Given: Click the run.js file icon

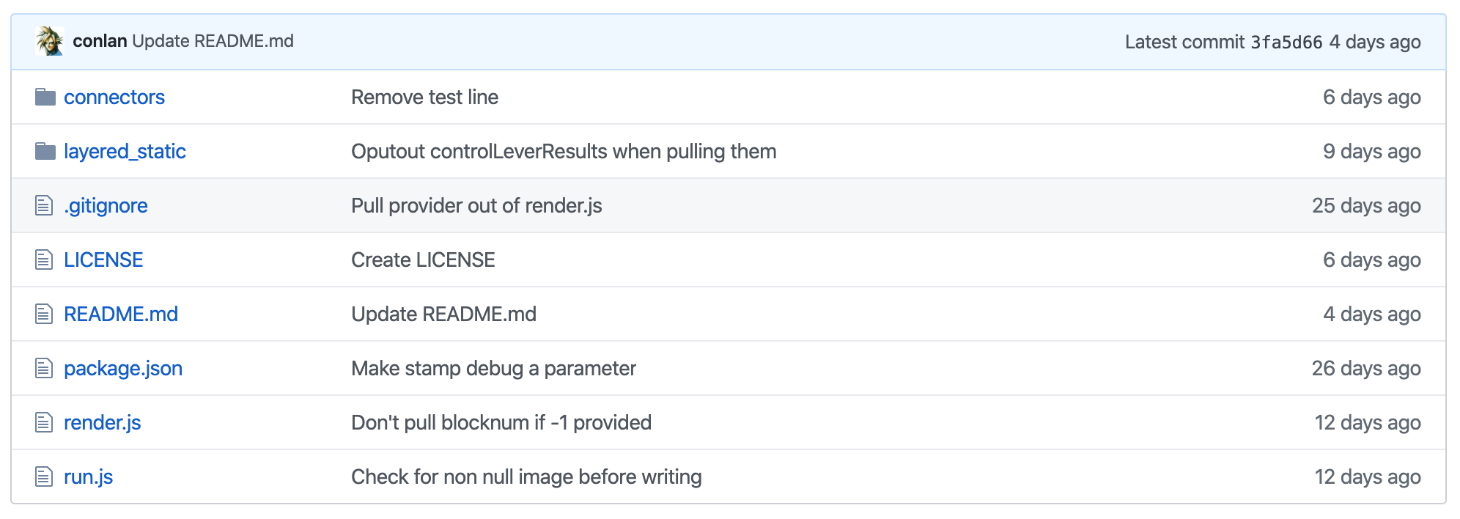Looking at the screenshot, I should [44, 476].
